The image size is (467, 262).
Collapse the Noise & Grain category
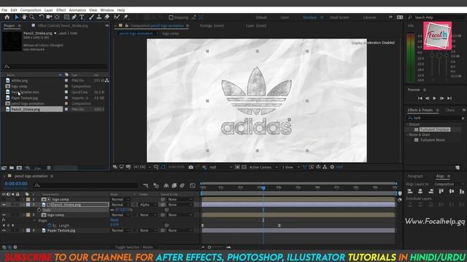[407, 135]
